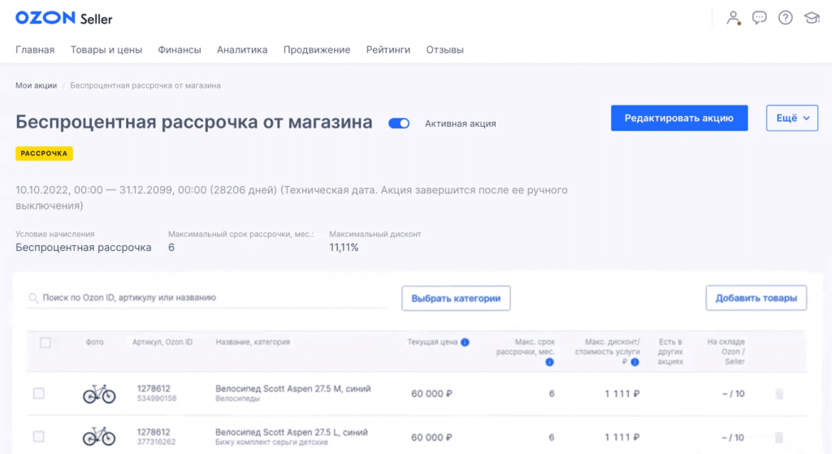Image resolution: width=832 pixels, height=454 pixels.
Task: Open the chat messages icon
Action: [x=760, y=17]
